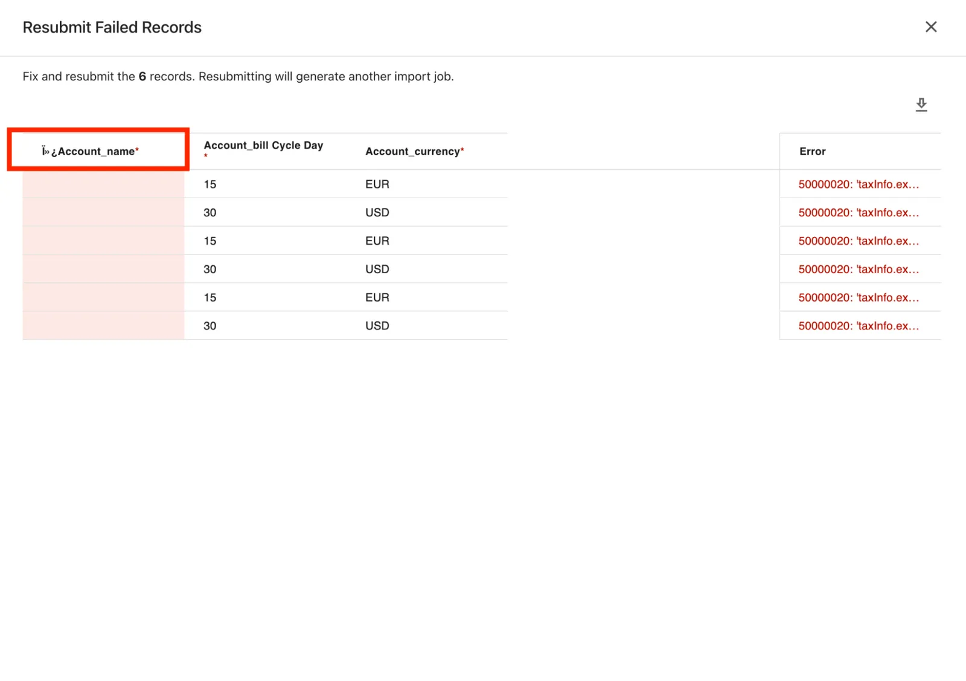Screen dimensions: 966x681
Task: View the last row's taxInfo error message
Action: [859, 326]
